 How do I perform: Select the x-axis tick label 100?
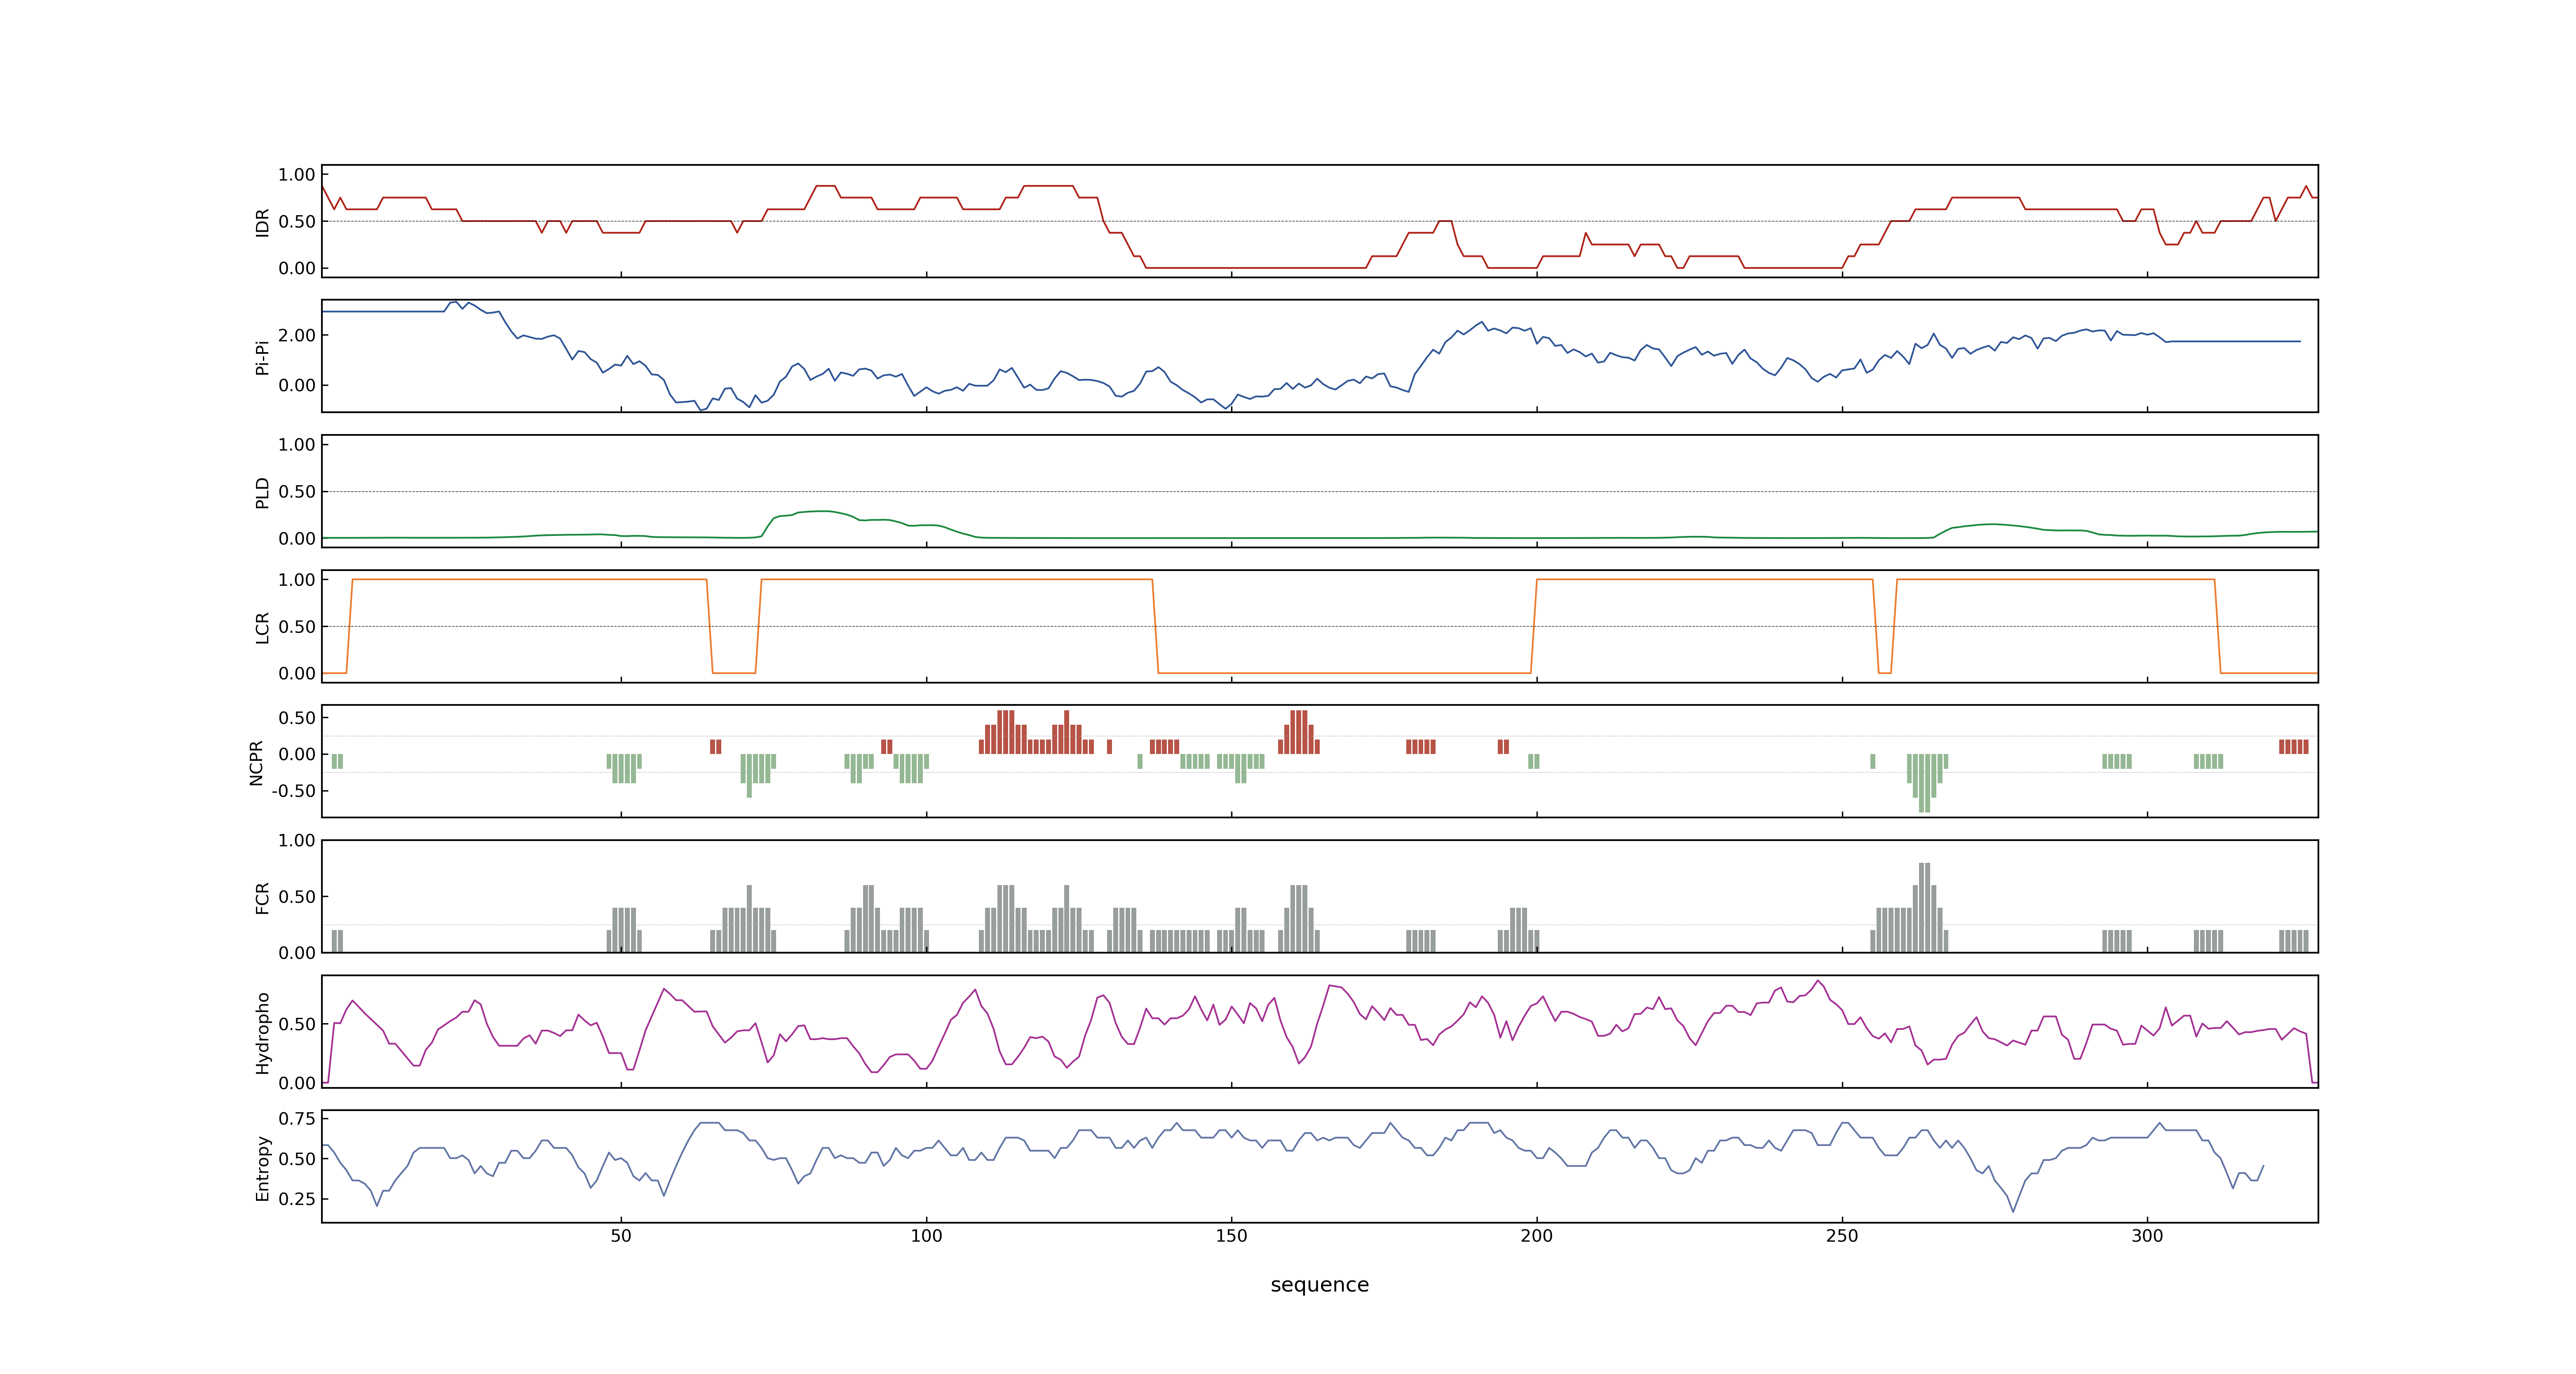point(926,1236)
